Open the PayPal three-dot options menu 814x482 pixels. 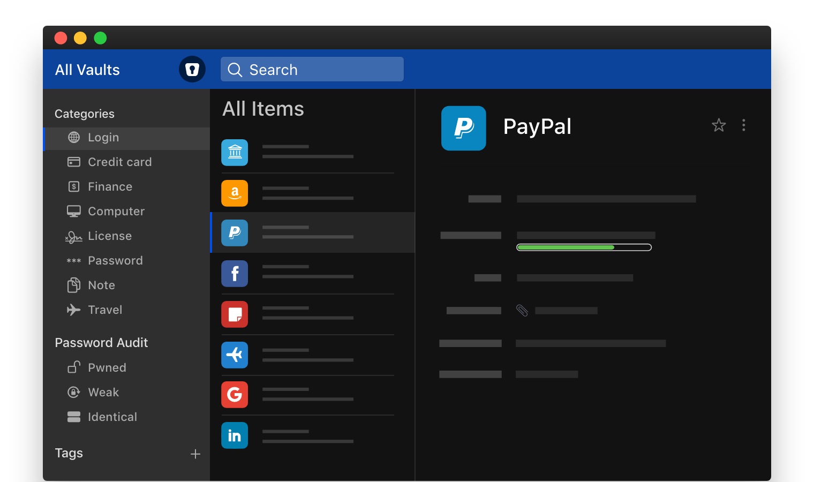(x=743, y=125)
